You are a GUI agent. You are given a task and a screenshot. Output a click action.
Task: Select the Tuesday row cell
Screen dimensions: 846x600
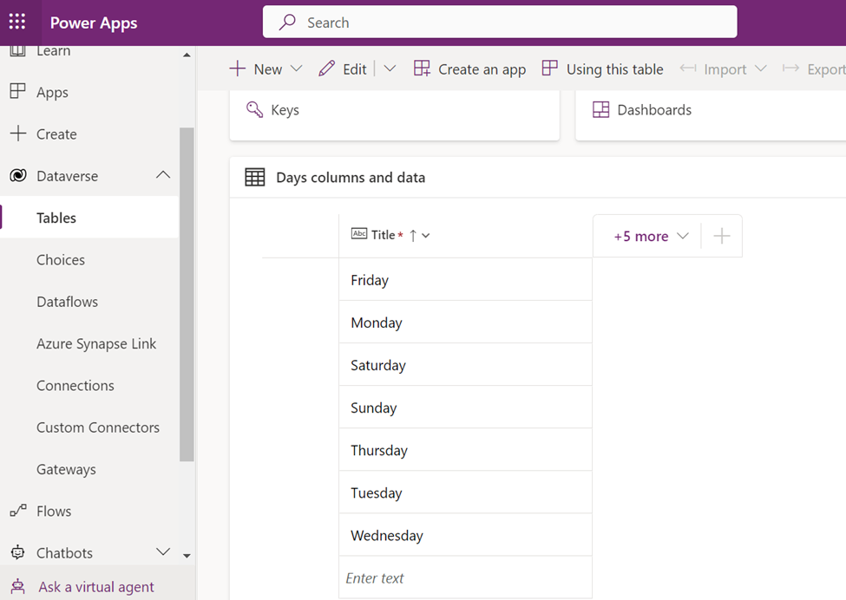coord(465,492)
